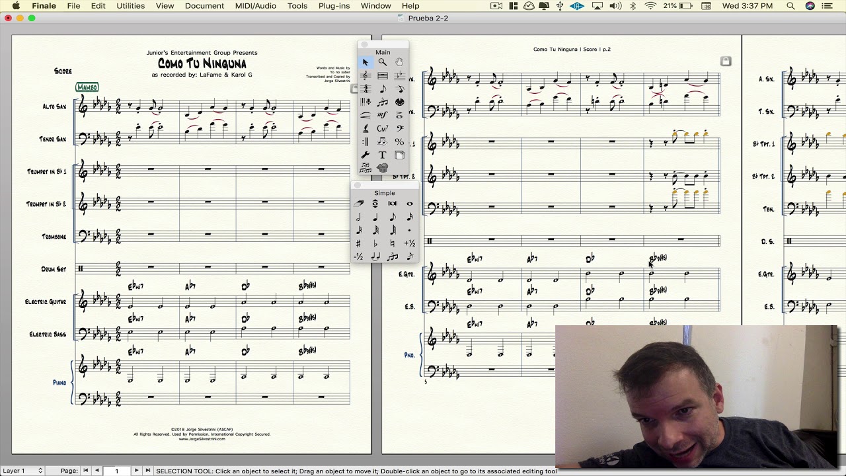Select the HyperScribe microphone tool
Image resolution: width=846 pixels, height=476 pixels.
[365, 102]
